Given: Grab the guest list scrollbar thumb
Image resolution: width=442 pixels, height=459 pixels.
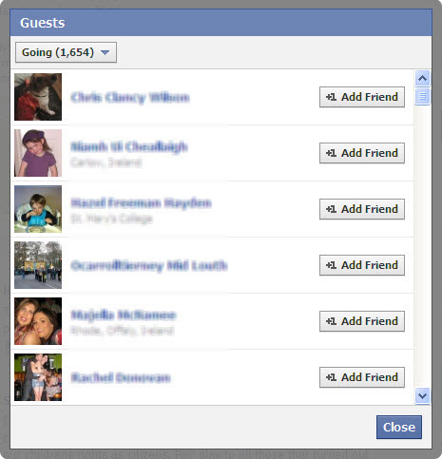Looking at the screenshot, I should [x=422, y=96].
